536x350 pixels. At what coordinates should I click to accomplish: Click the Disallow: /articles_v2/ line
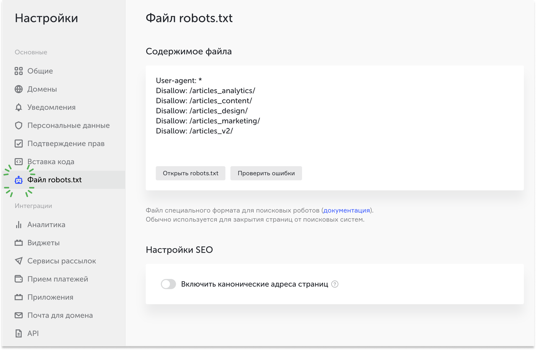(x=194, y=131)
